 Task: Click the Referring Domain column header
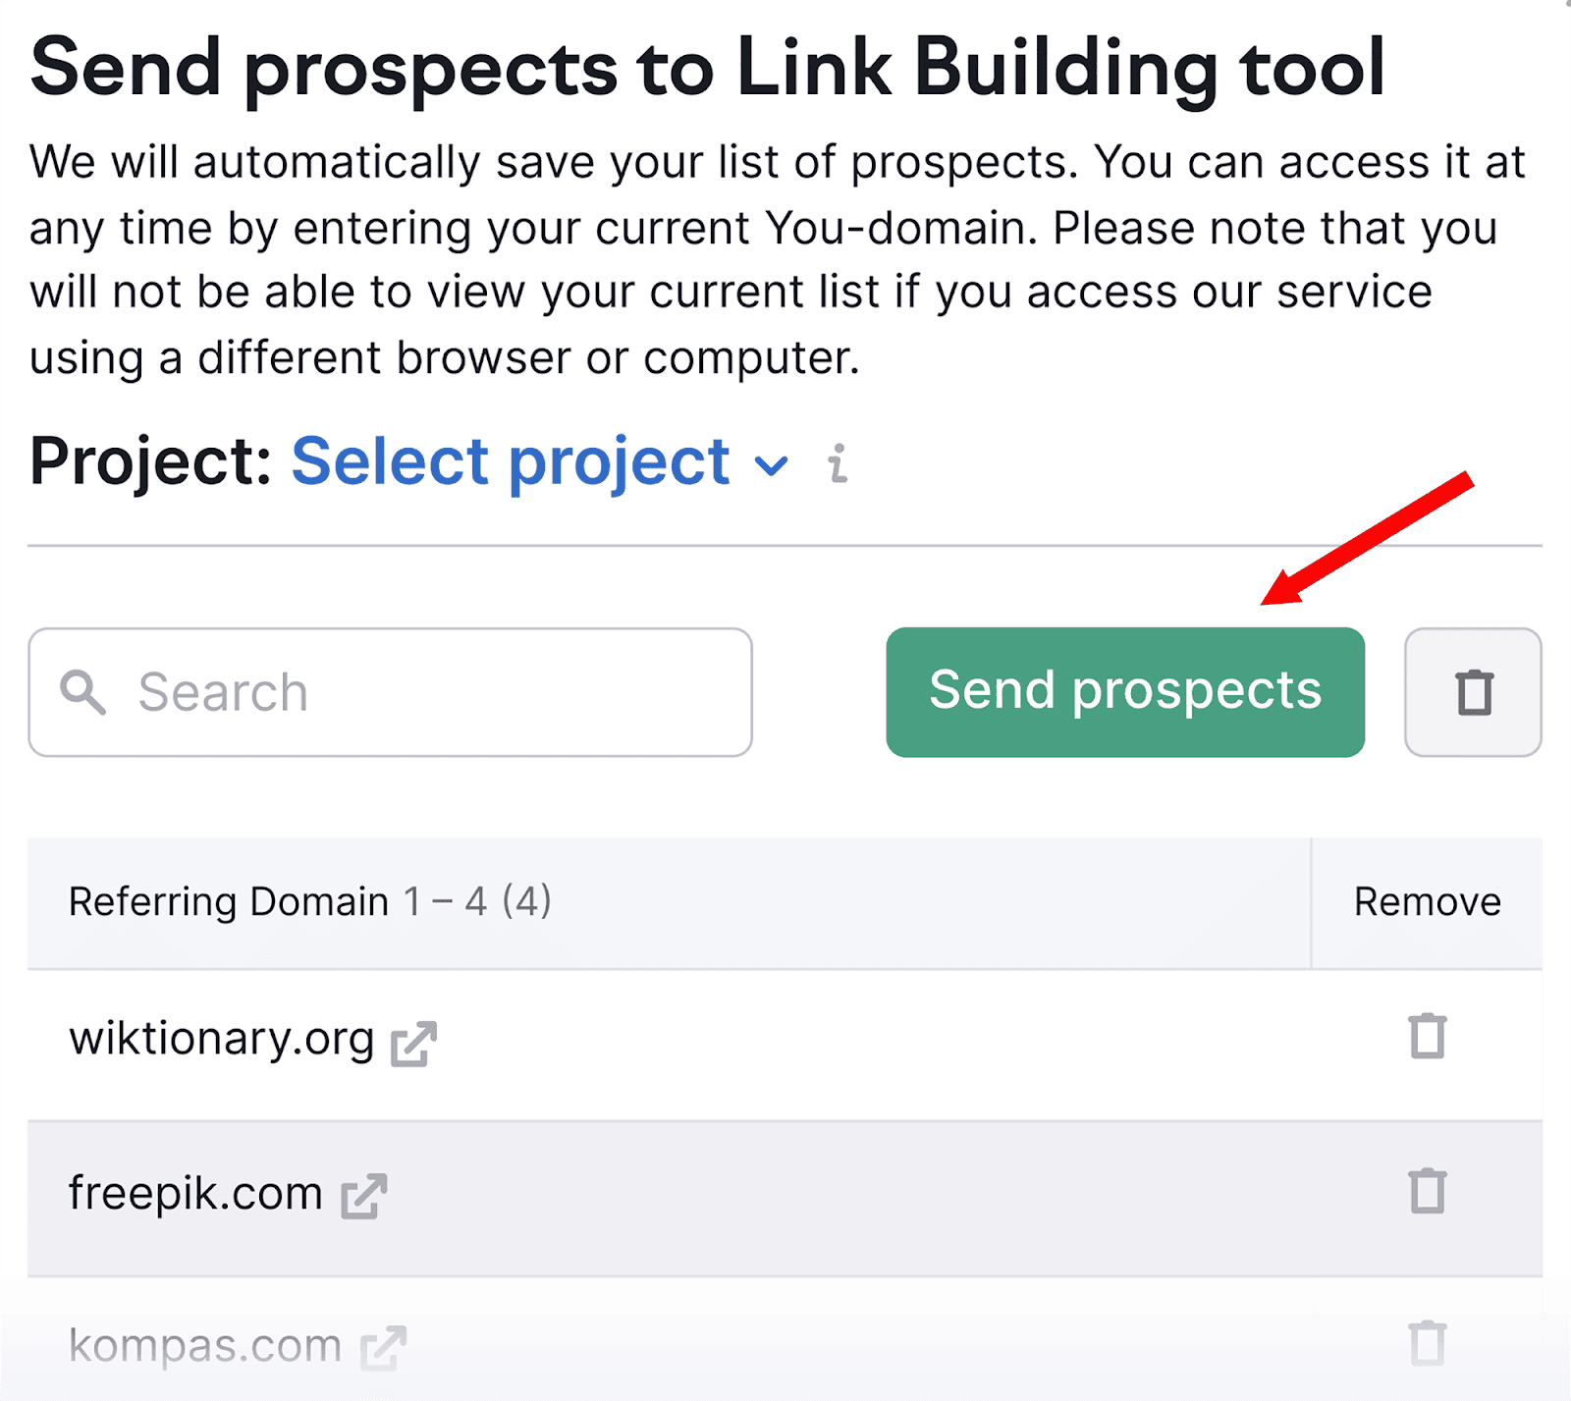(229, 902)
